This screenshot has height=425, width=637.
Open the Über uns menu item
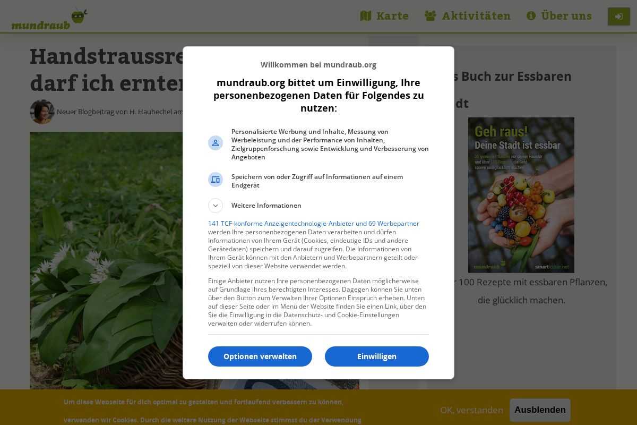tap(559, 16)
